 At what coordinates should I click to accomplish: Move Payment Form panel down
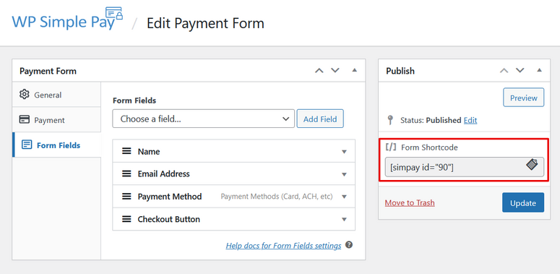click(335, 70)
